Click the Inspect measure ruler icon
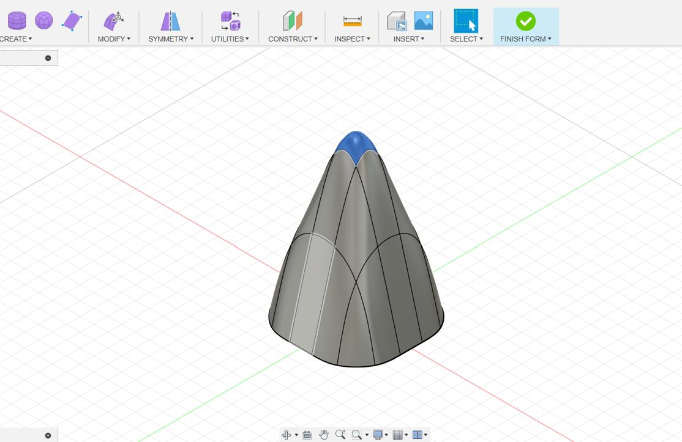682x442 pixels. (x=352, y=21)
